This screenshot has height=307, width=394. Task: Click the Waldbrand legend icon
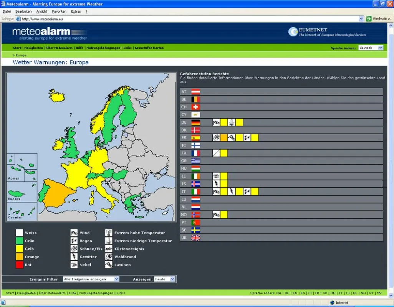point(109,257)
